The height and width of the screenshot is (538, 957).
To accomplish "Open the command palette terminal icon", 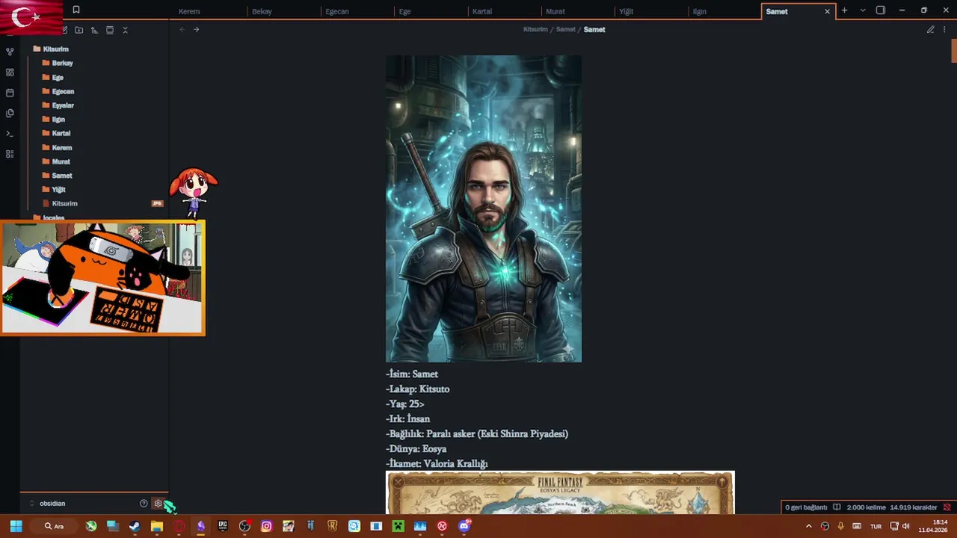I will pyautogui.click(x=10, y=134).
